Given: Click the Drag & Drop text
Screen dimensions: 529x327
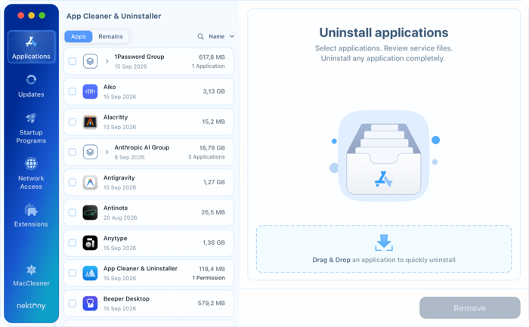Looking at the screenshot, I should click(x=331, y=260).
